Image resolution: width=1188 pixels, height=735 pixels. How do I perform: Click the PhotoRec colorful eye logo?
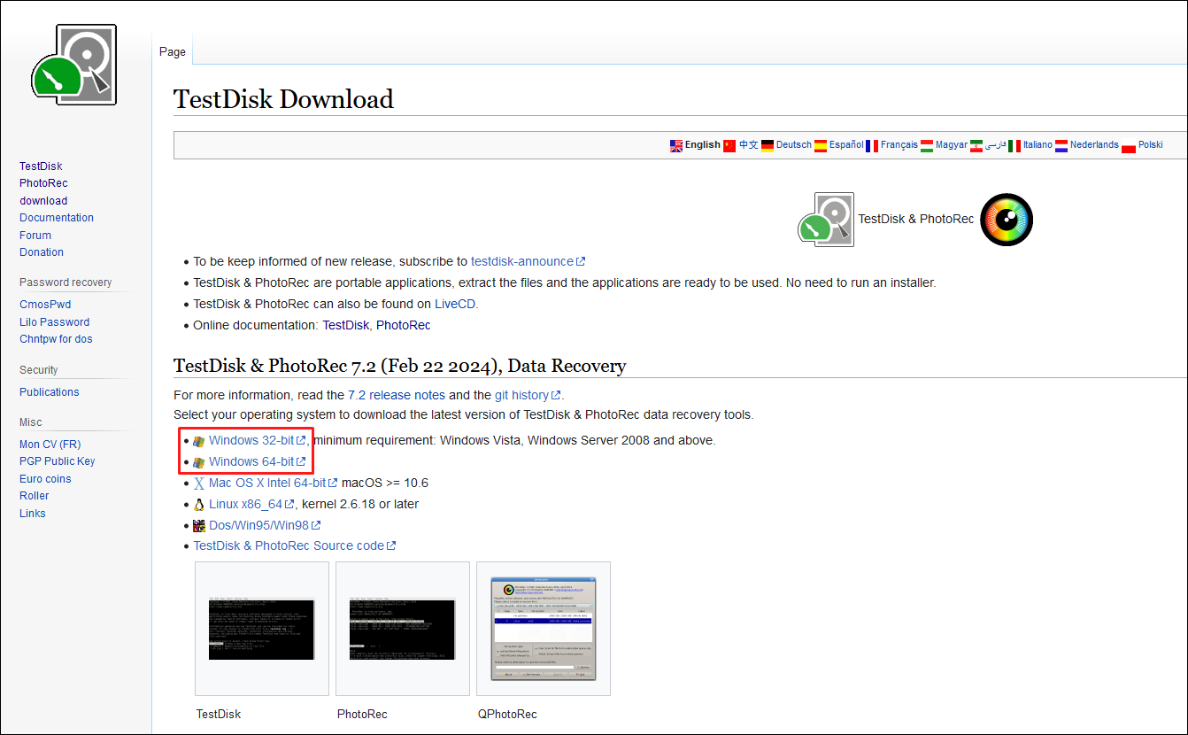click(x=1007, y=219)
